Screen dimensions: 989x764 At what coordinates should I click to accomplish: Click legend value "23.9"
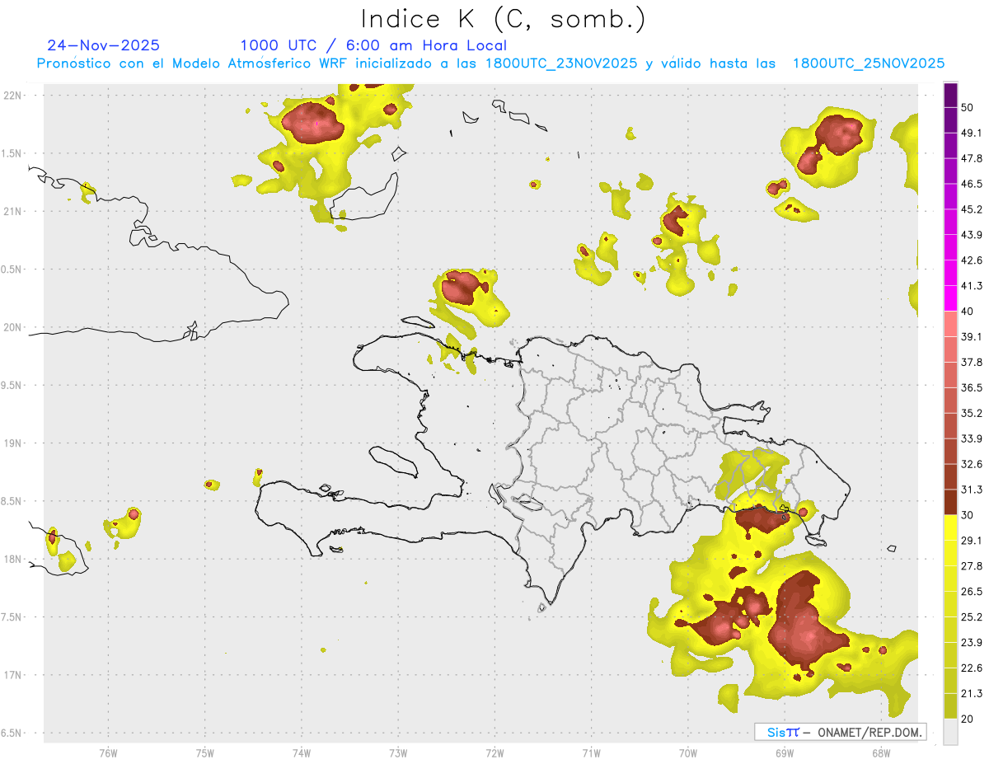click(x=972, y=642)
